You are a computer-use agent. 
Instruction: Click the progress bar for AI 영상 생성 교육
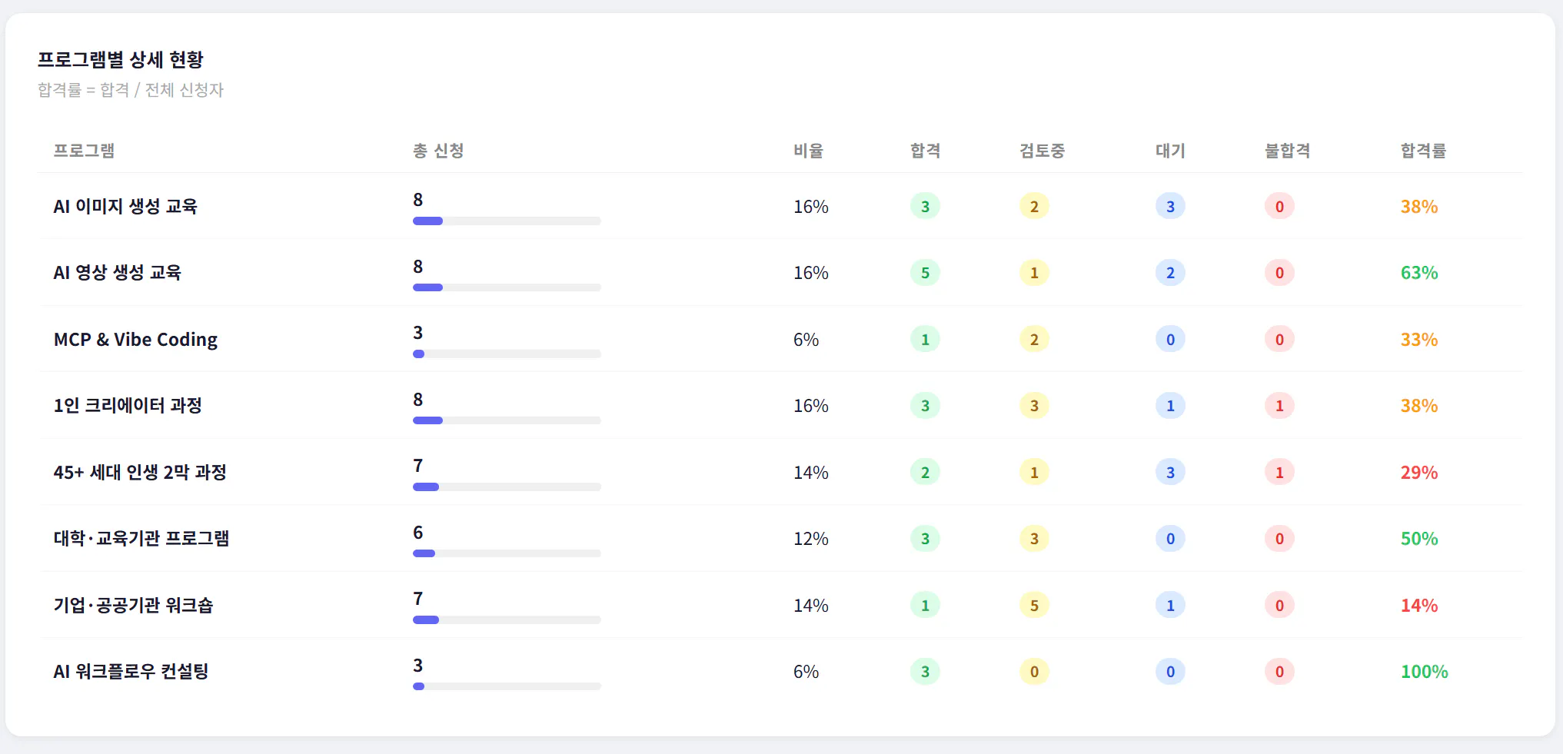506,287
